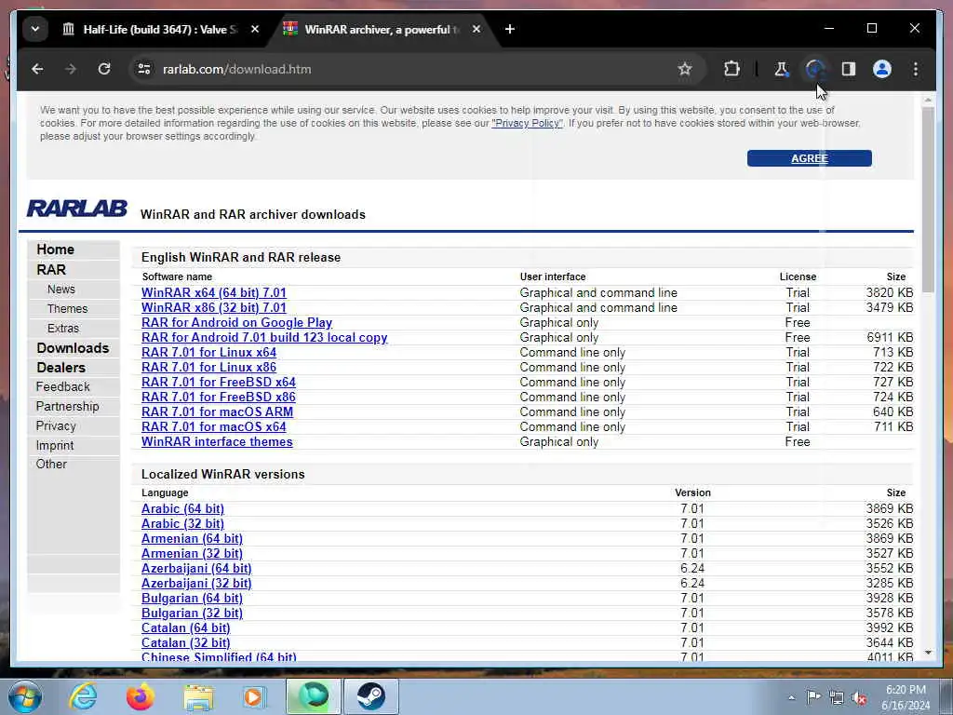Open Extras in the sidebar
Image resolution: width=953 pixels, height=715 pixels.
(63, 329)
